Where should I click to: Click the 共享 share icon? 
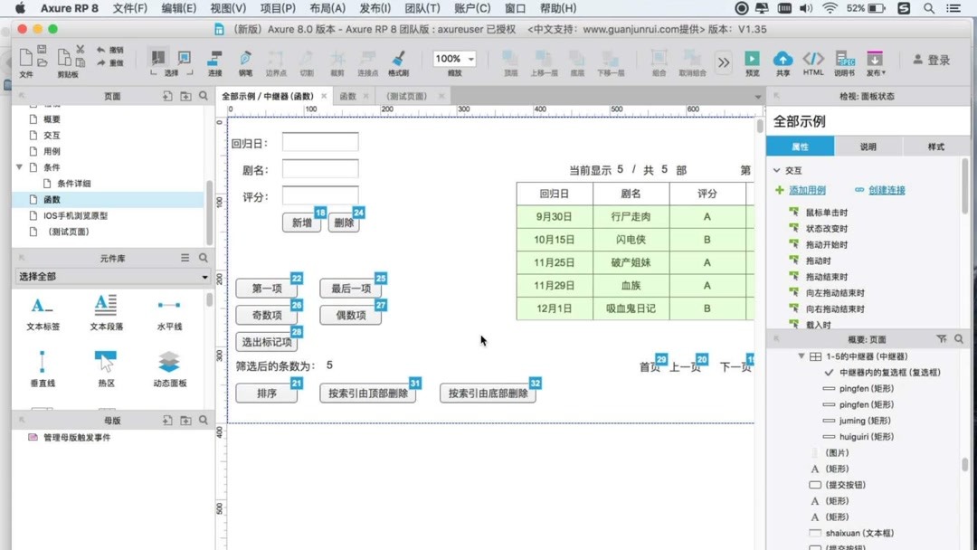click(783, 57)
